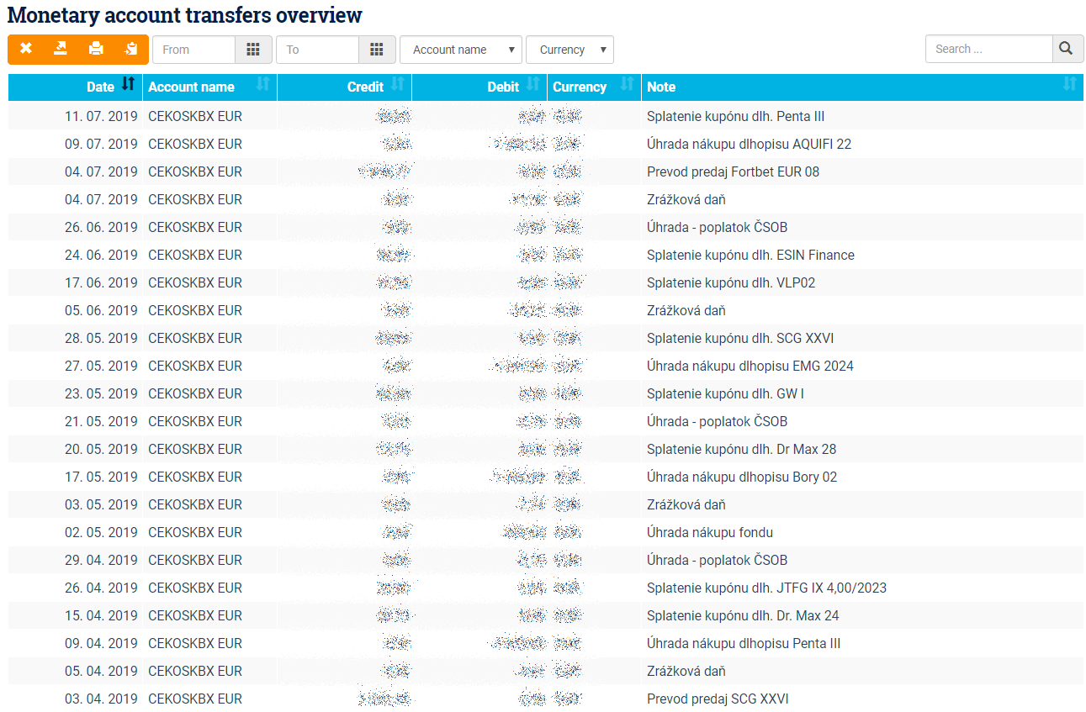Select the Prevod predaj Fortbet EUR 08 row
The height and width of the screenshot is (712, 1086).
pyautogui.click(x=732, y=171)
